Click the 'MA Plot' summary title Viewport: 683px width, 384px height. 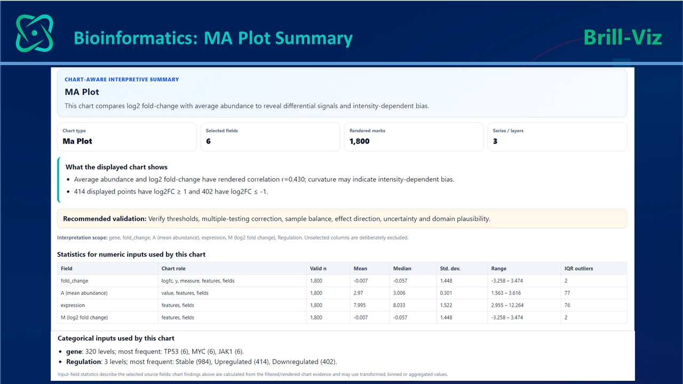[82, 92]
